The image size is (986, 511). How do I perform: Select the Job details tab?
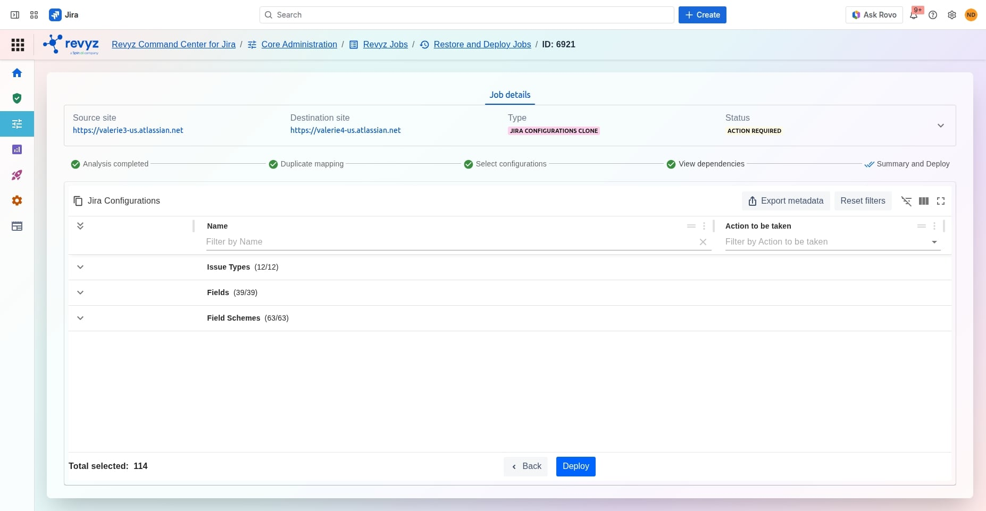[510, 95]
